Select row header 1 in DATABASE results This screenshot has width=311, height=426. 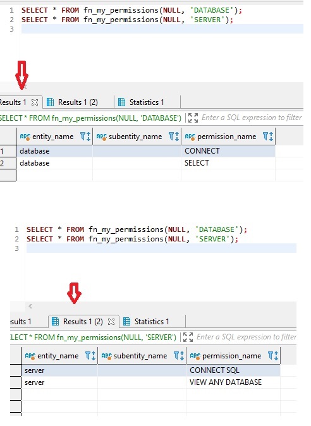tap(8, 151)
